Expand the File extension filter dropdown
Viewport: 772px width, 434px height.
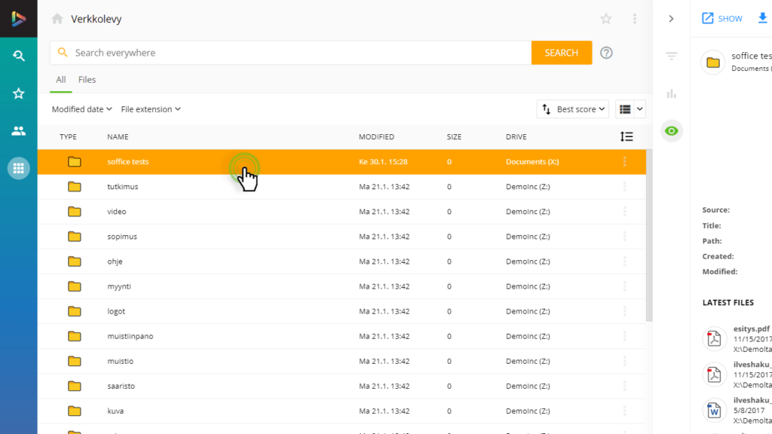(x=151, y=109)
